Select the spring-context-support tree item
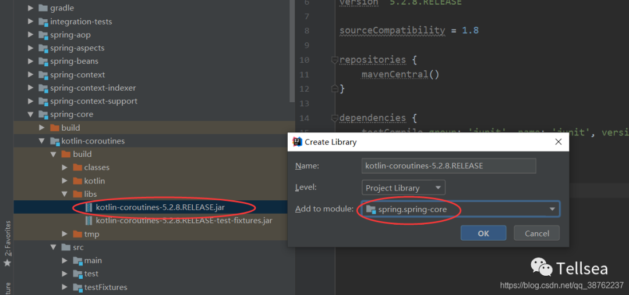This screenshot has height=295, width=629. pyautogui.click(x=94, y=101)
